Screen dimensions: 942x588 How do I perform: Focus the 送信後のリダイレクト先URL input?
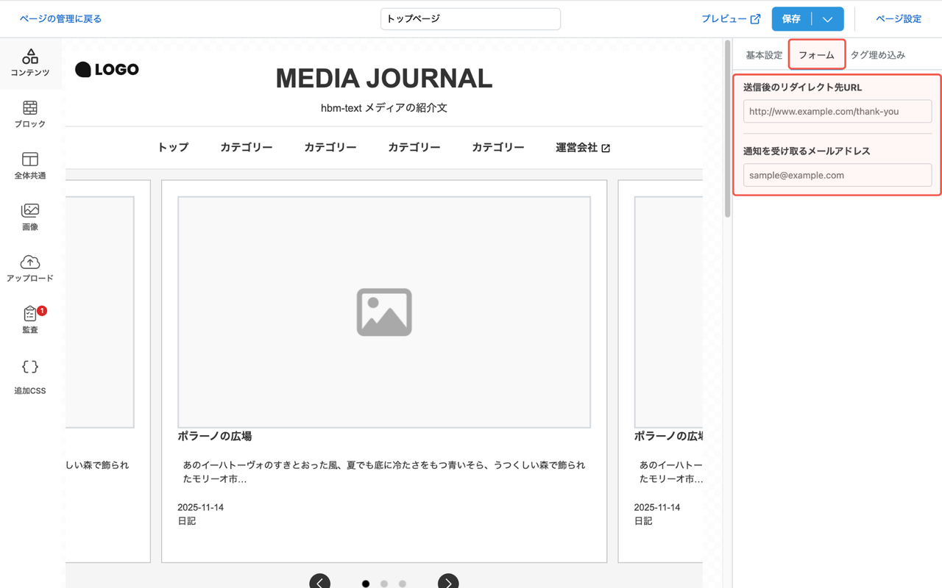[x=837, y=112]
